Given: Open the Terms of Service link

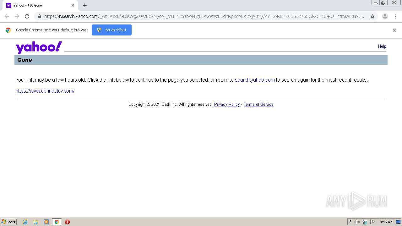Looking at the screenshot, I should pyautogui.click(x=258, y=104).
